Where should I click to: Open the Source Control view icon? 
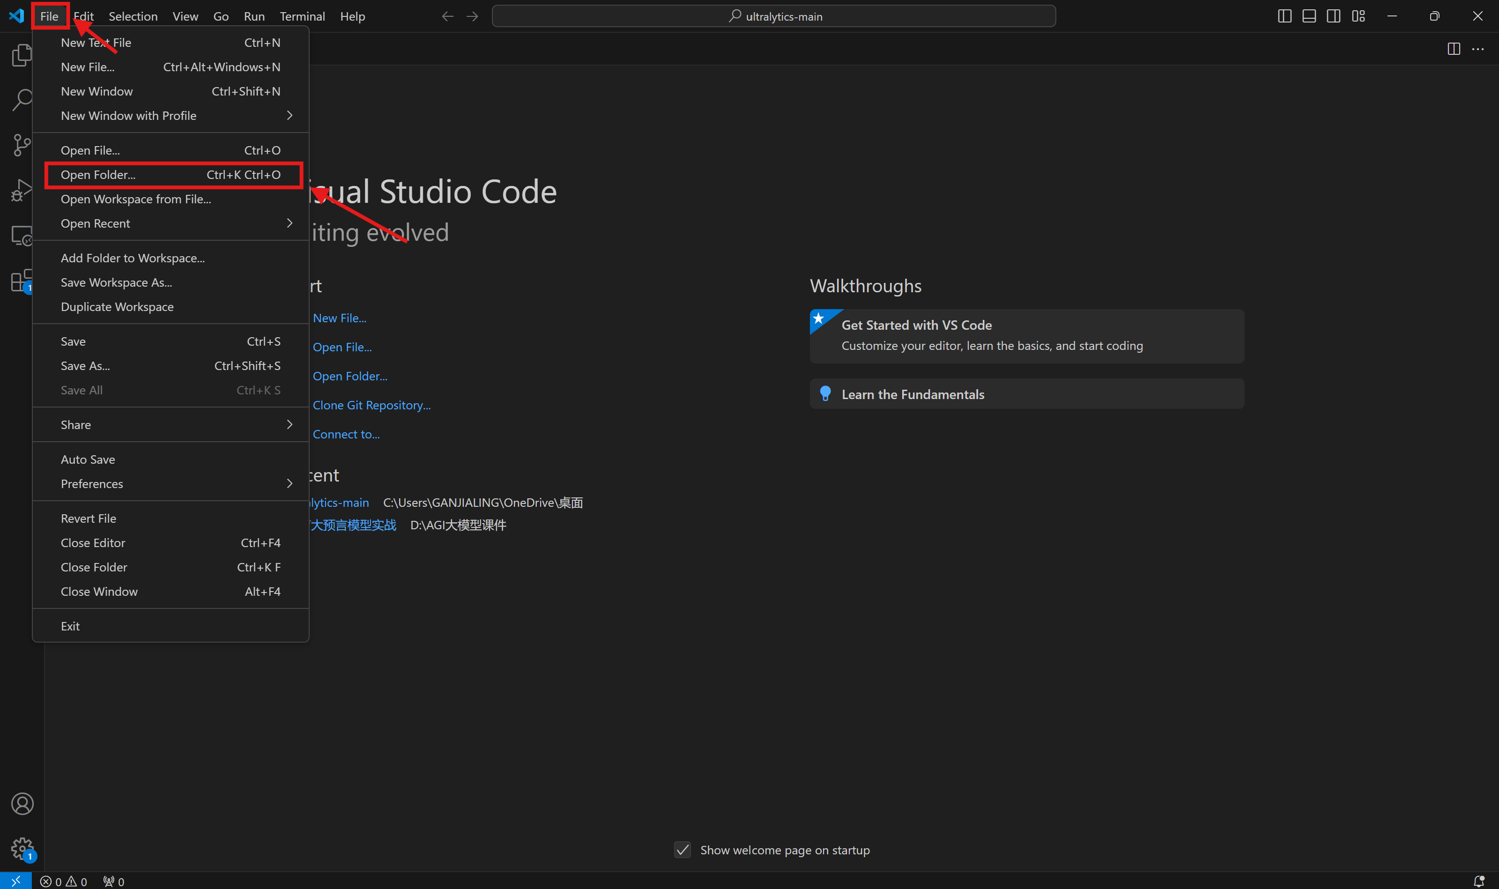click(x=22, y=145)
